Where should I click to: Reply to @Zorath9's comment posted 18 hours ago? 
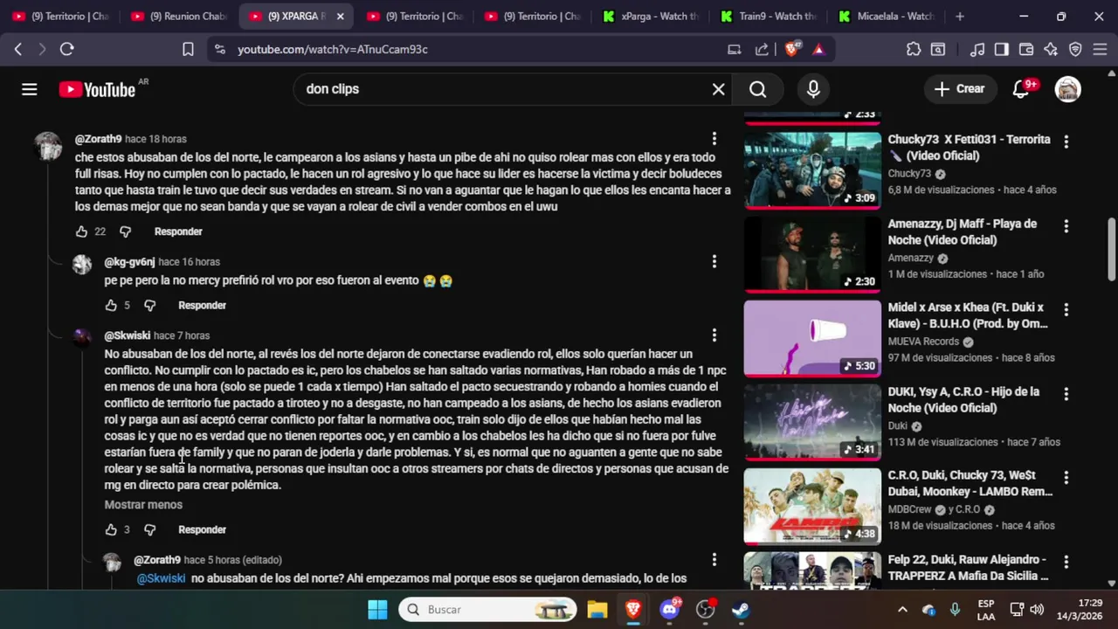[x=178, y=232]
